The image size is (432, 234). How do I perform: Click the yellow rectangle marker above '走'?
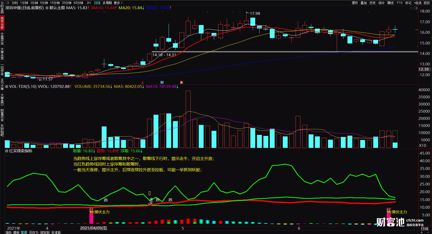tap(150, 193)
